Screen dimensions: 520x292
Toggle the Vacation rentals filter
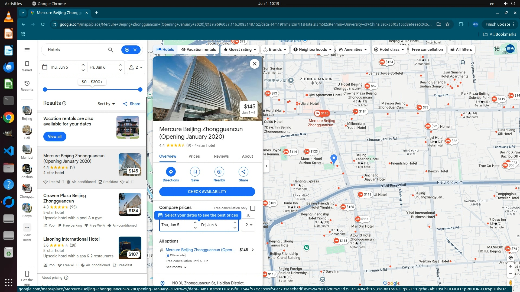[x=199, y=49]
